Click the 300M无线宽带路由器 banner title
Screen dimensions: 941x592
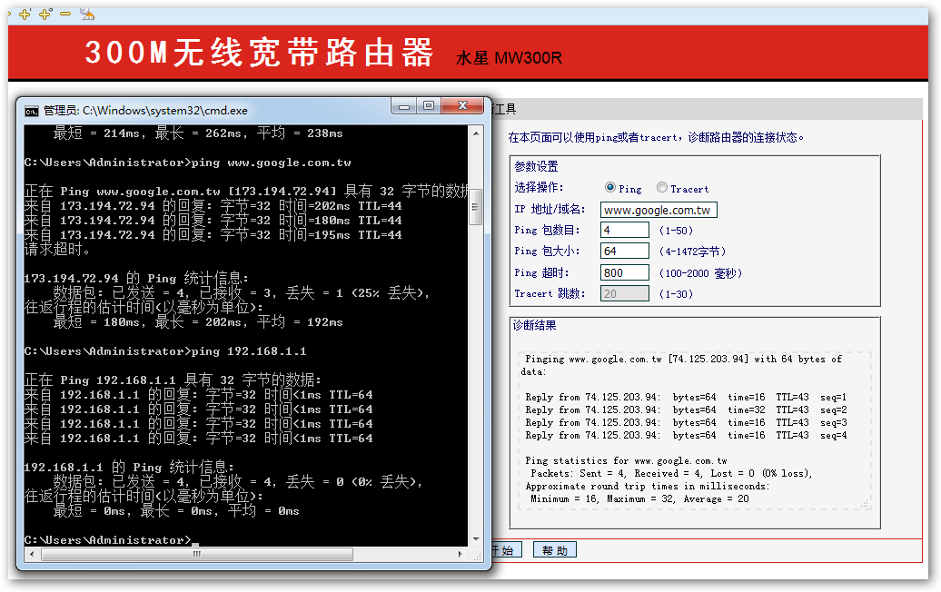coord(259,52)
